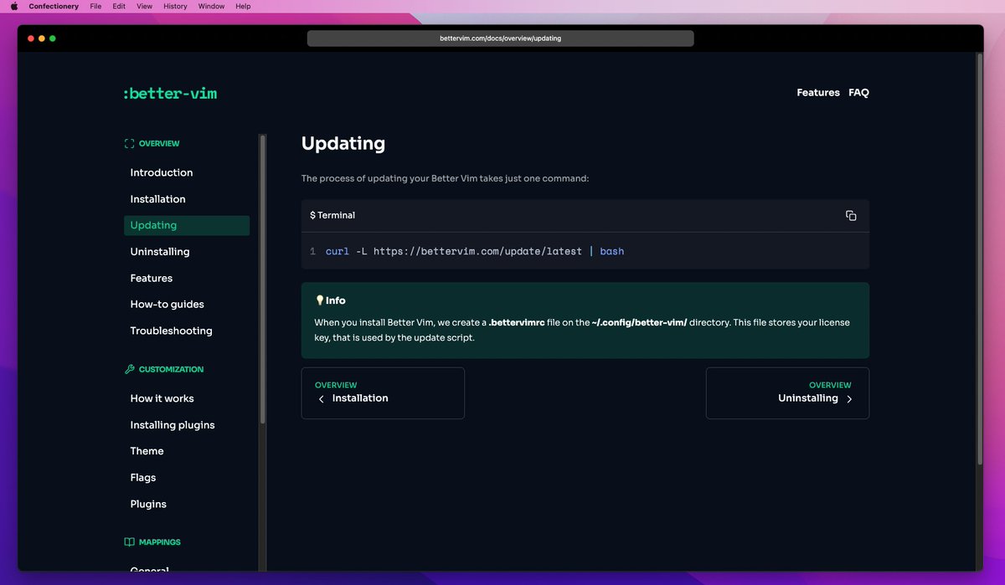Click the 'bash' word in the command
1005x585 pixels.
(612, 251)
